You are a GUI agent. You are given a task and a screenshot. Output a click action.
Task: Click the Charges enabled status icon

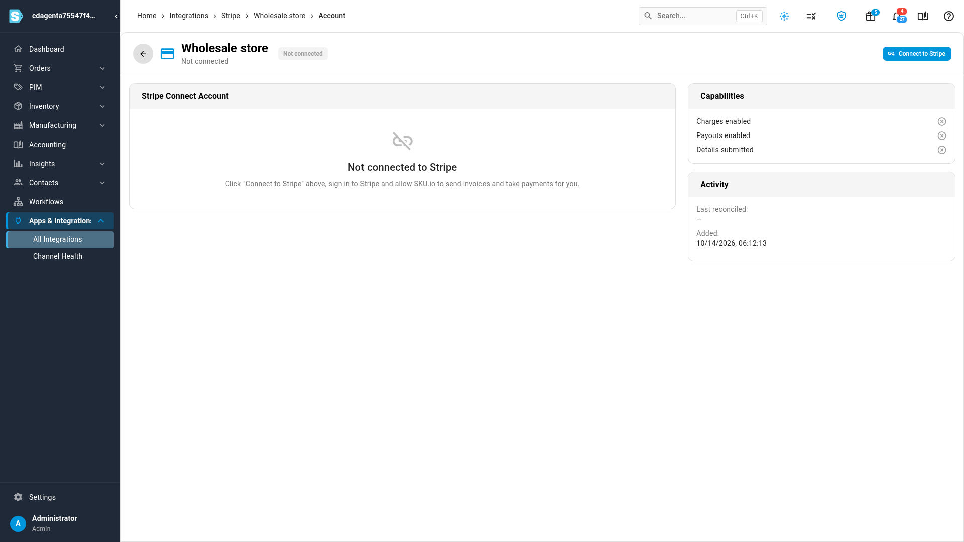pos(942,122)
